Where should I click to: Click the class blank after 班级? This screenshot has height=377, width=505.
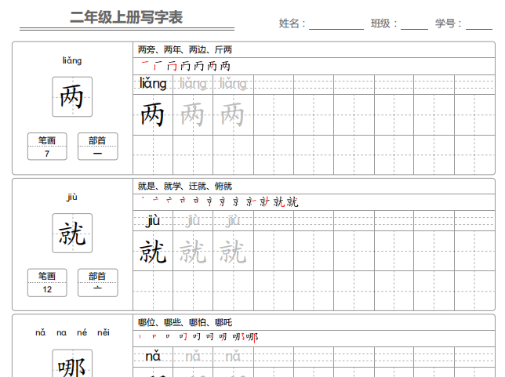pyautogui.click(x=414, y=24)
